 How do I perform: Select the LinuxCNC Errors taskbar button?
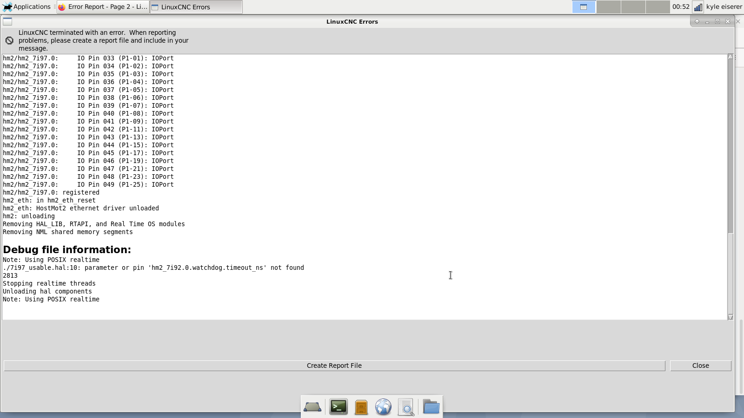[196, 7]
